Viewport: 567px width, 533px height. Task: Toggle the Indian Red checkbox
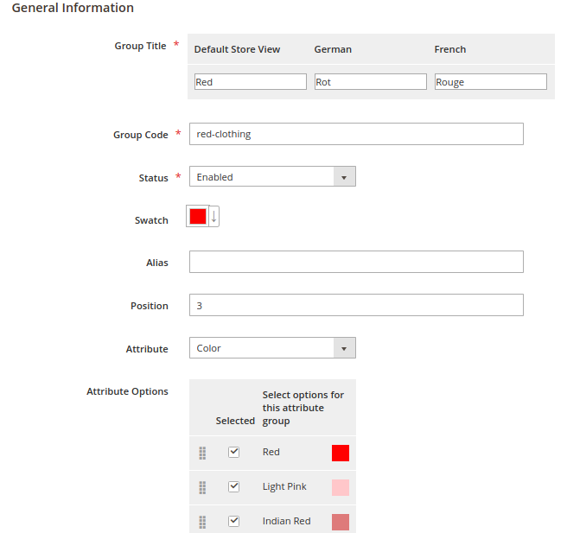pos(233,521)
